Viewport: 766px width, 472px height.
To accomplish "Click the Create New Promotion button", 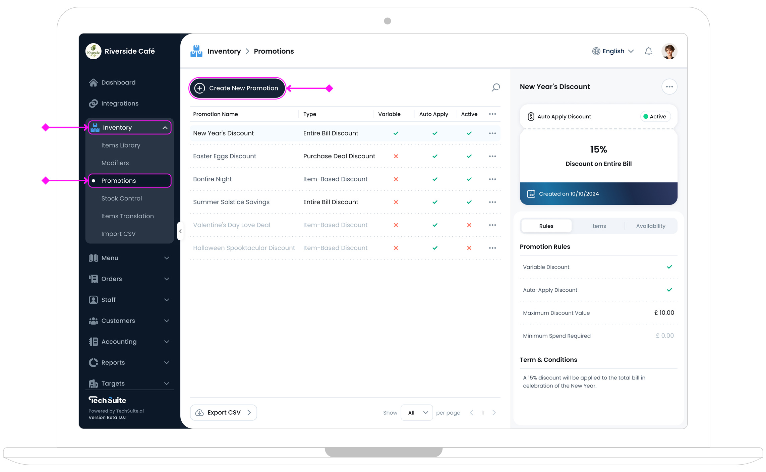I will pos(237,88).
